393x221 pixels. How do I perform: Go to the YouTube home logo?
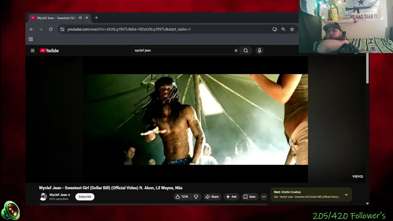coord(49,51)
